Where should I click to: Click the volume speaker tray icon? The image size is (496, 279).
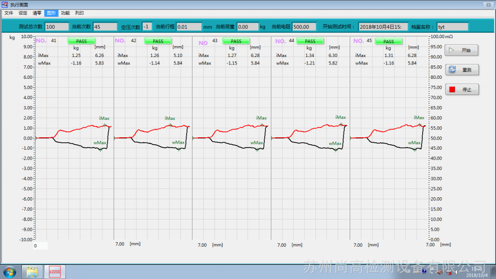(x=457, y=272)
